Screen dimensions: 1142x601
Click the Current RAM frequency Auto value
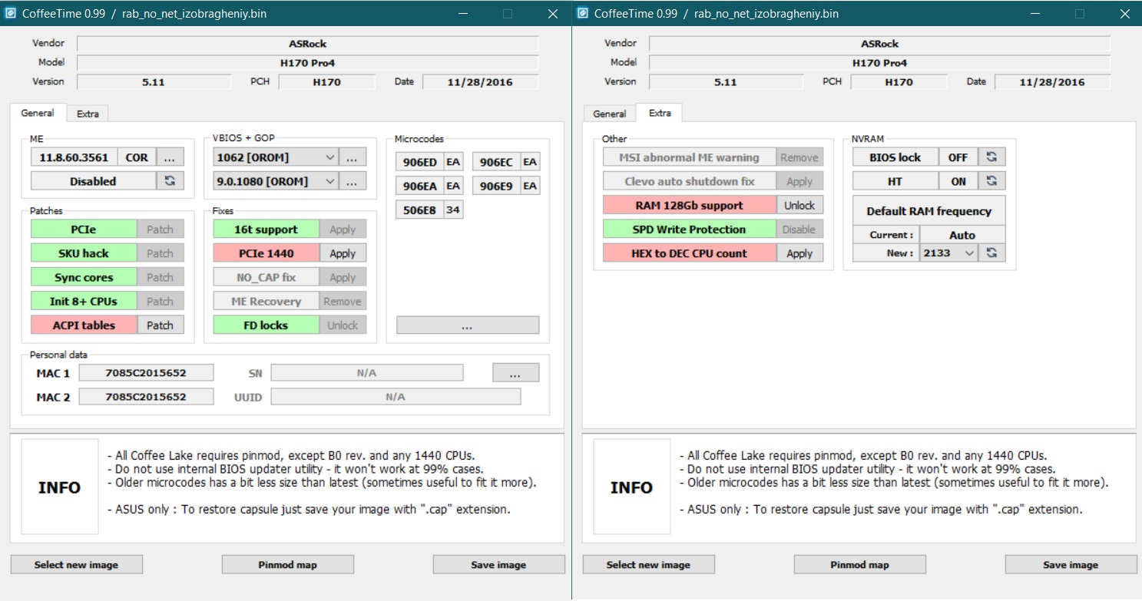962,235
